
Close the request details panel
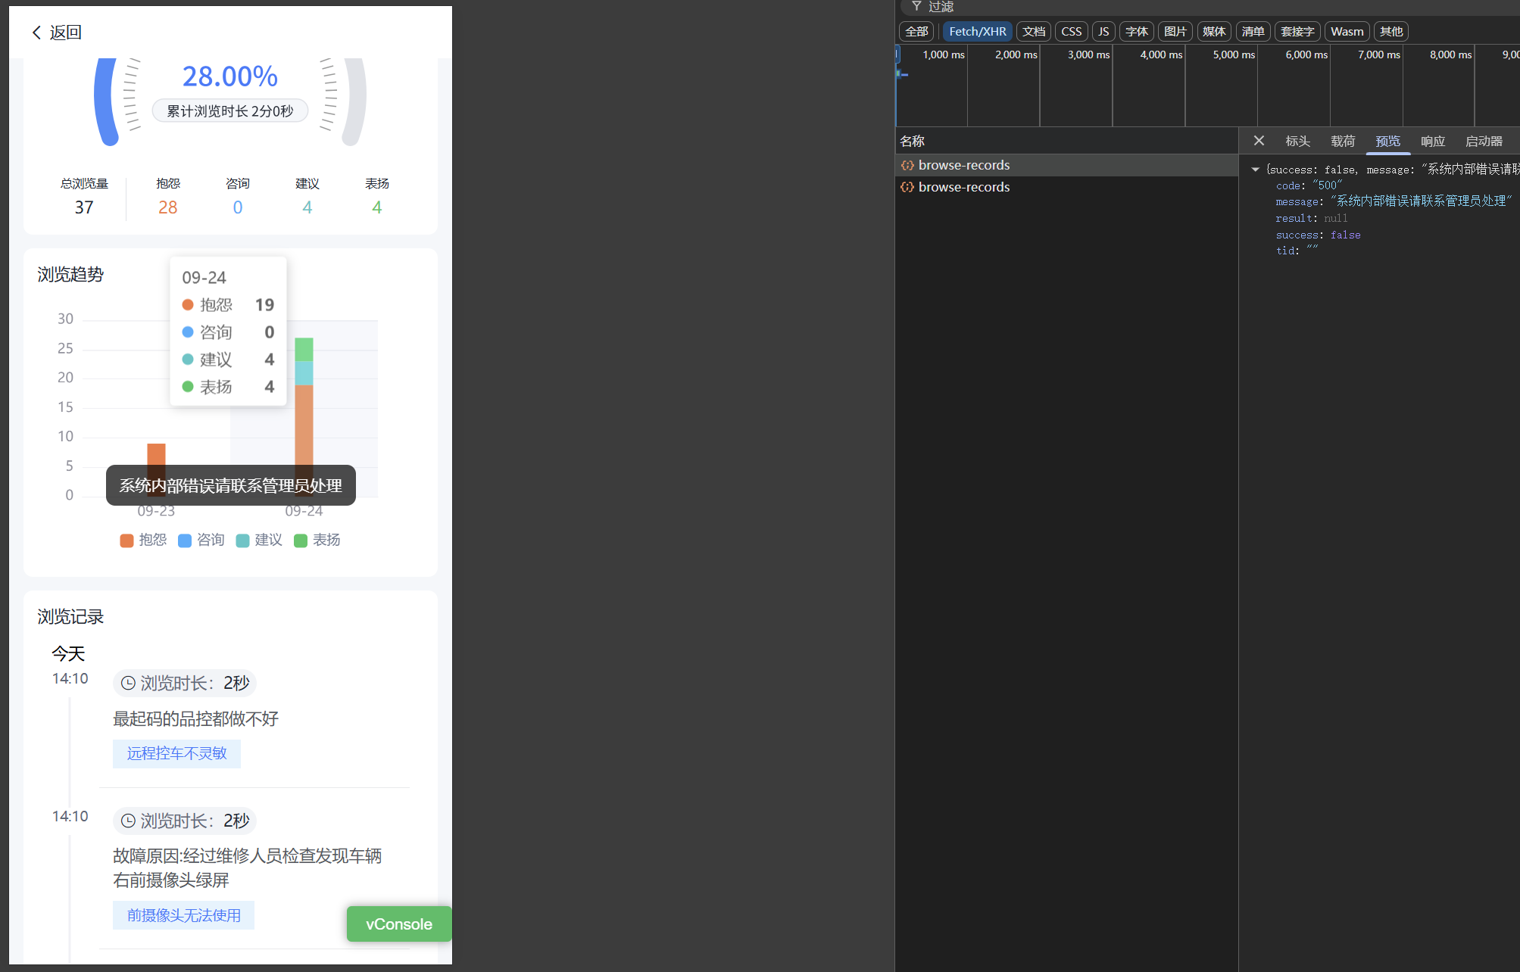tap(1259, 141)
